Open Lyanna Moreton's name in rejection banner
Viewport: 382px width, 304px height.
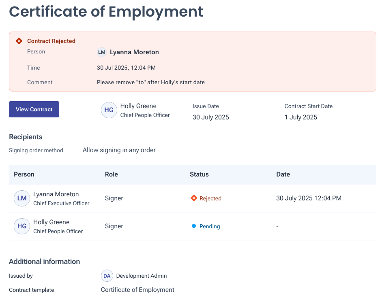tap(134, 52)
